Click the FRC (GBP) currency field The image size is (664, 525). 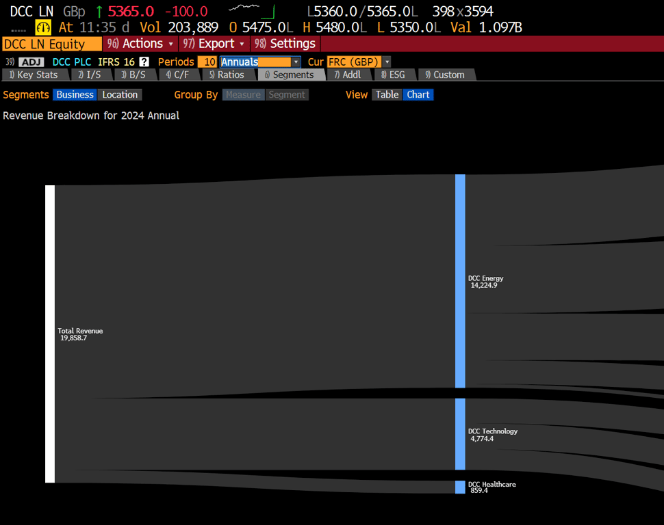354,62
